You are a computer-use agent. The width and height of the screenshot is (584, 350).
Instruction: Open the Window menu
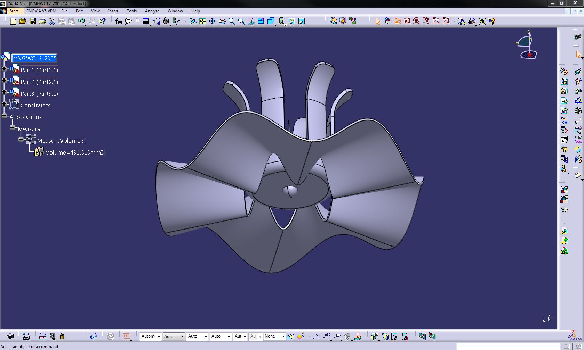[175, 11]
